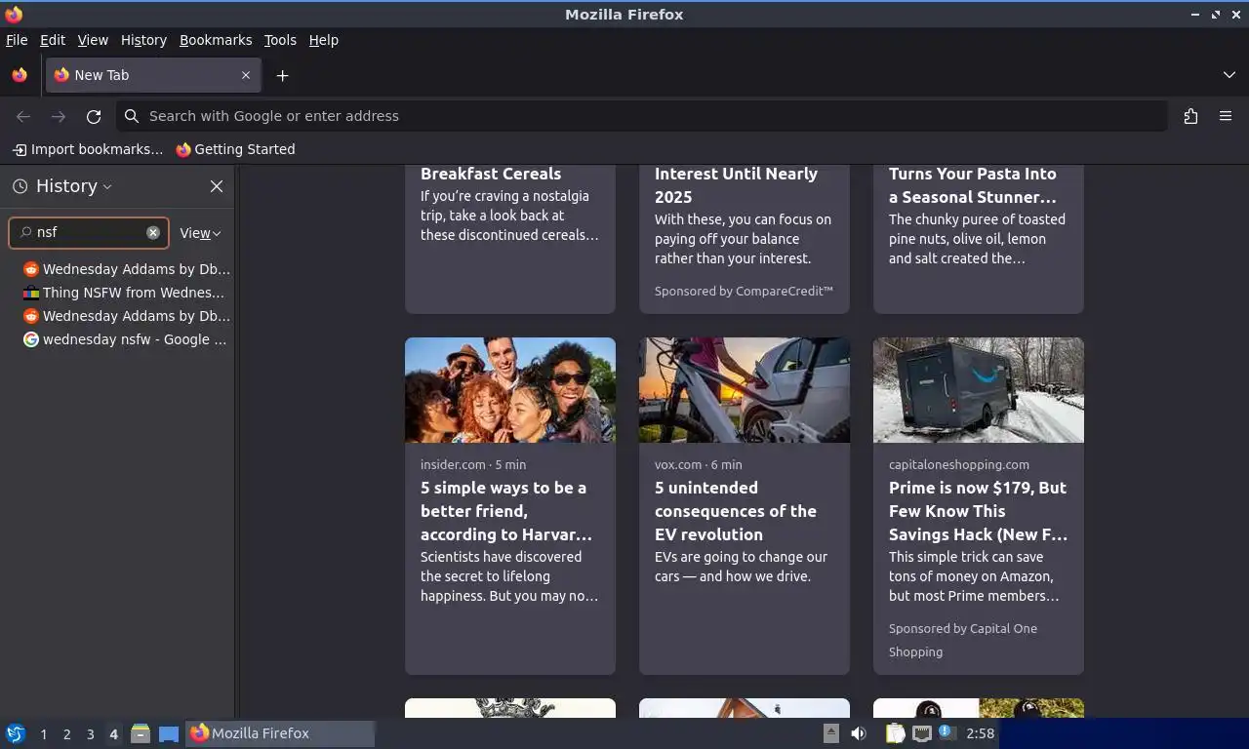The image size is (1249, 749).
Task: Click the forward navigation arrow
Action: tap(59, 116)
